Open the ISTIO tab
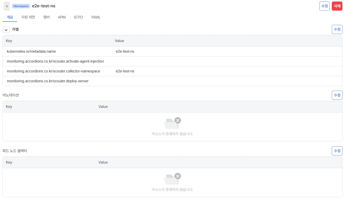Screen dimensions: 345x198 point(78,17)
